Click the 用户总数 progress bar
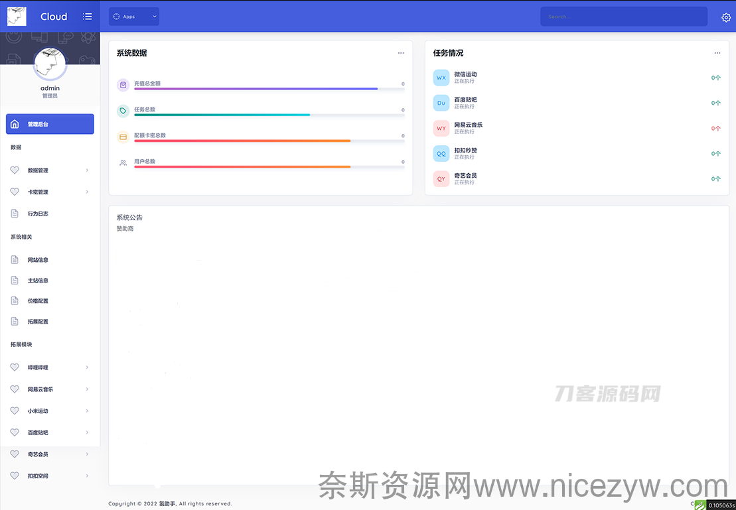Viewport: 736px width, 510px height. (269, 166)
